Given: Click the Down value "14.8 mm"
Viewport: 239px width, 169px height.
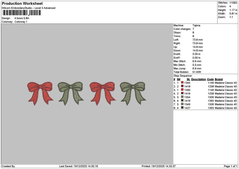Looking at the screenshot, I should point(198,51).
